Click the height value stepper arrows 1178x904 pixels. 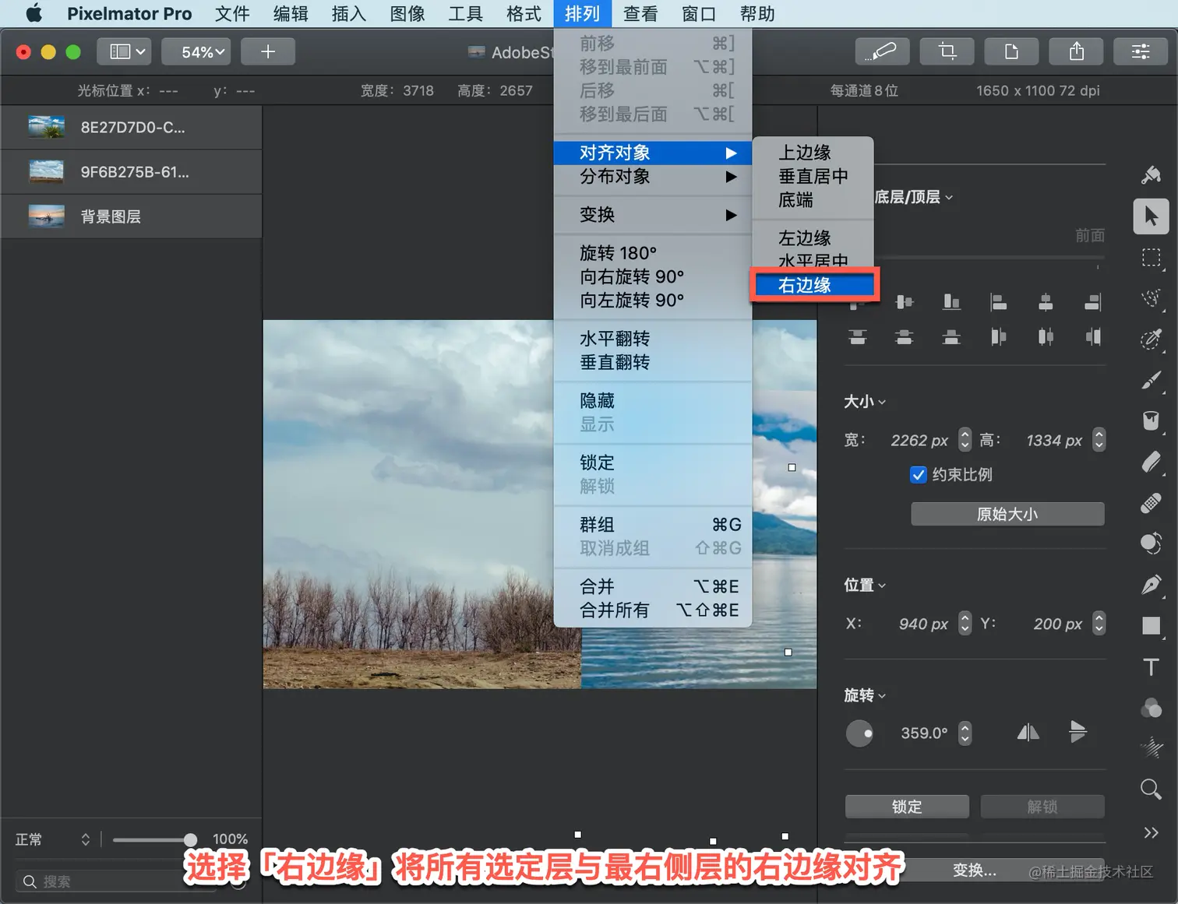click(x=1099, y=440)
